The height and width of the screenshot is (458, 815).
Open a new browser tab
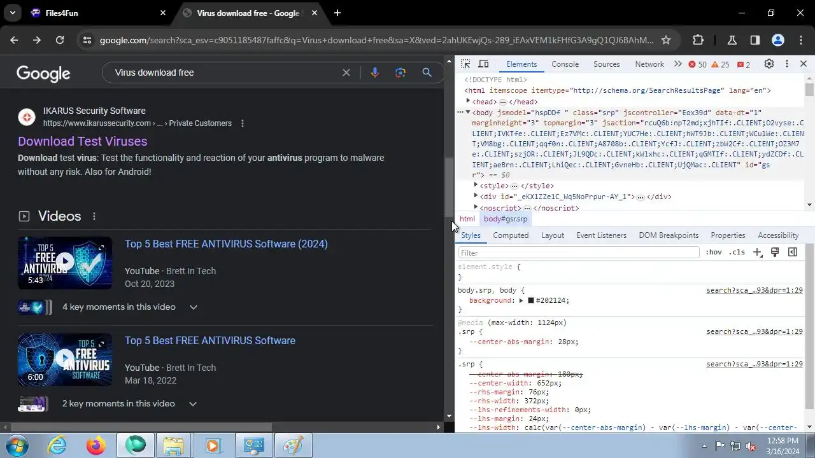point(337,13)
